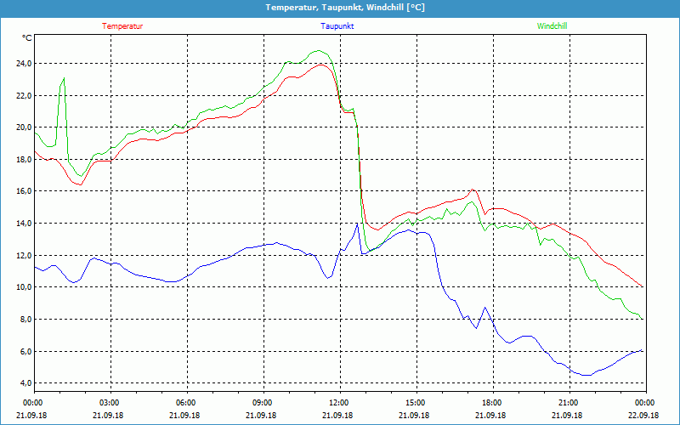Click the °C unit label above the y-axis
The image size is (680, 425).
pyautogui.click(x=26, y=38)
